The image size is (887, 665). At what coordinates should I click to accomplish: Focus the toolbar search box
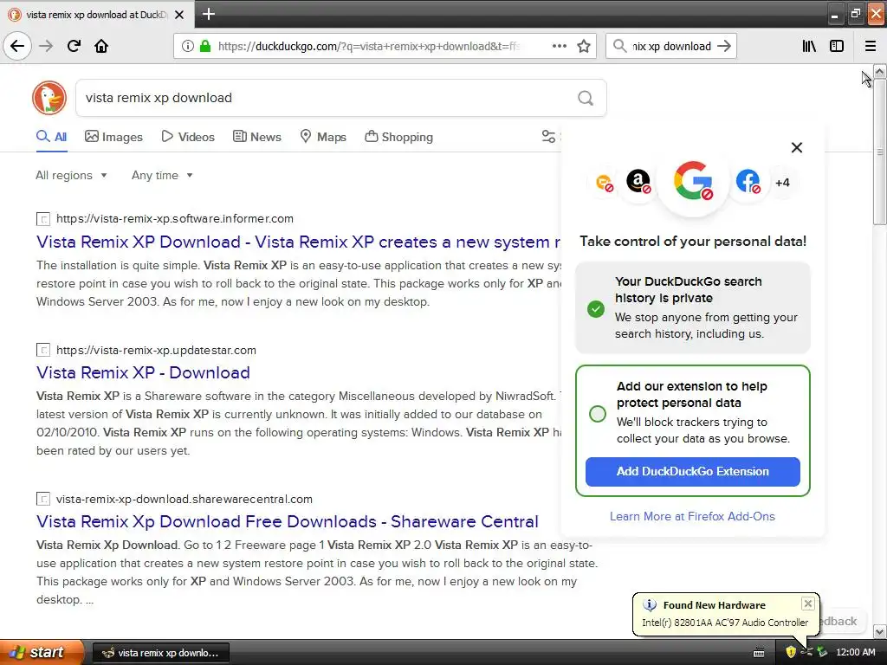(671, 46)
